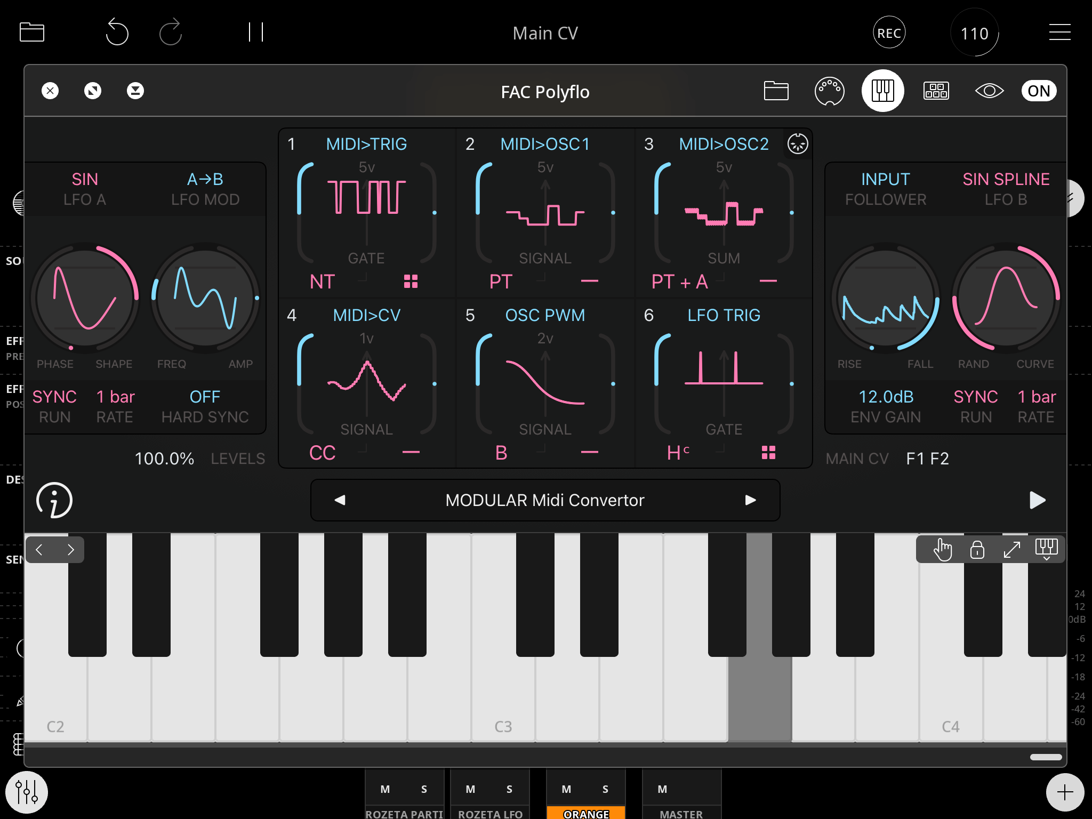The height and width of the screenshot is (819, 1092).
Task: Expand the keyboard layout dropdown icon
Action: coord(1046,549)
